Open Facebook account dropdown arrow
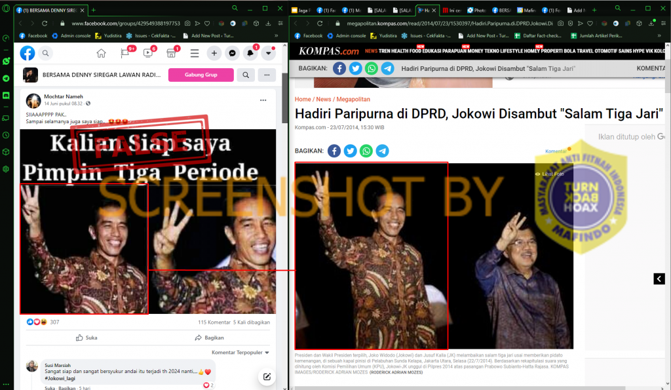671x390 pixels. click(268, 53)
